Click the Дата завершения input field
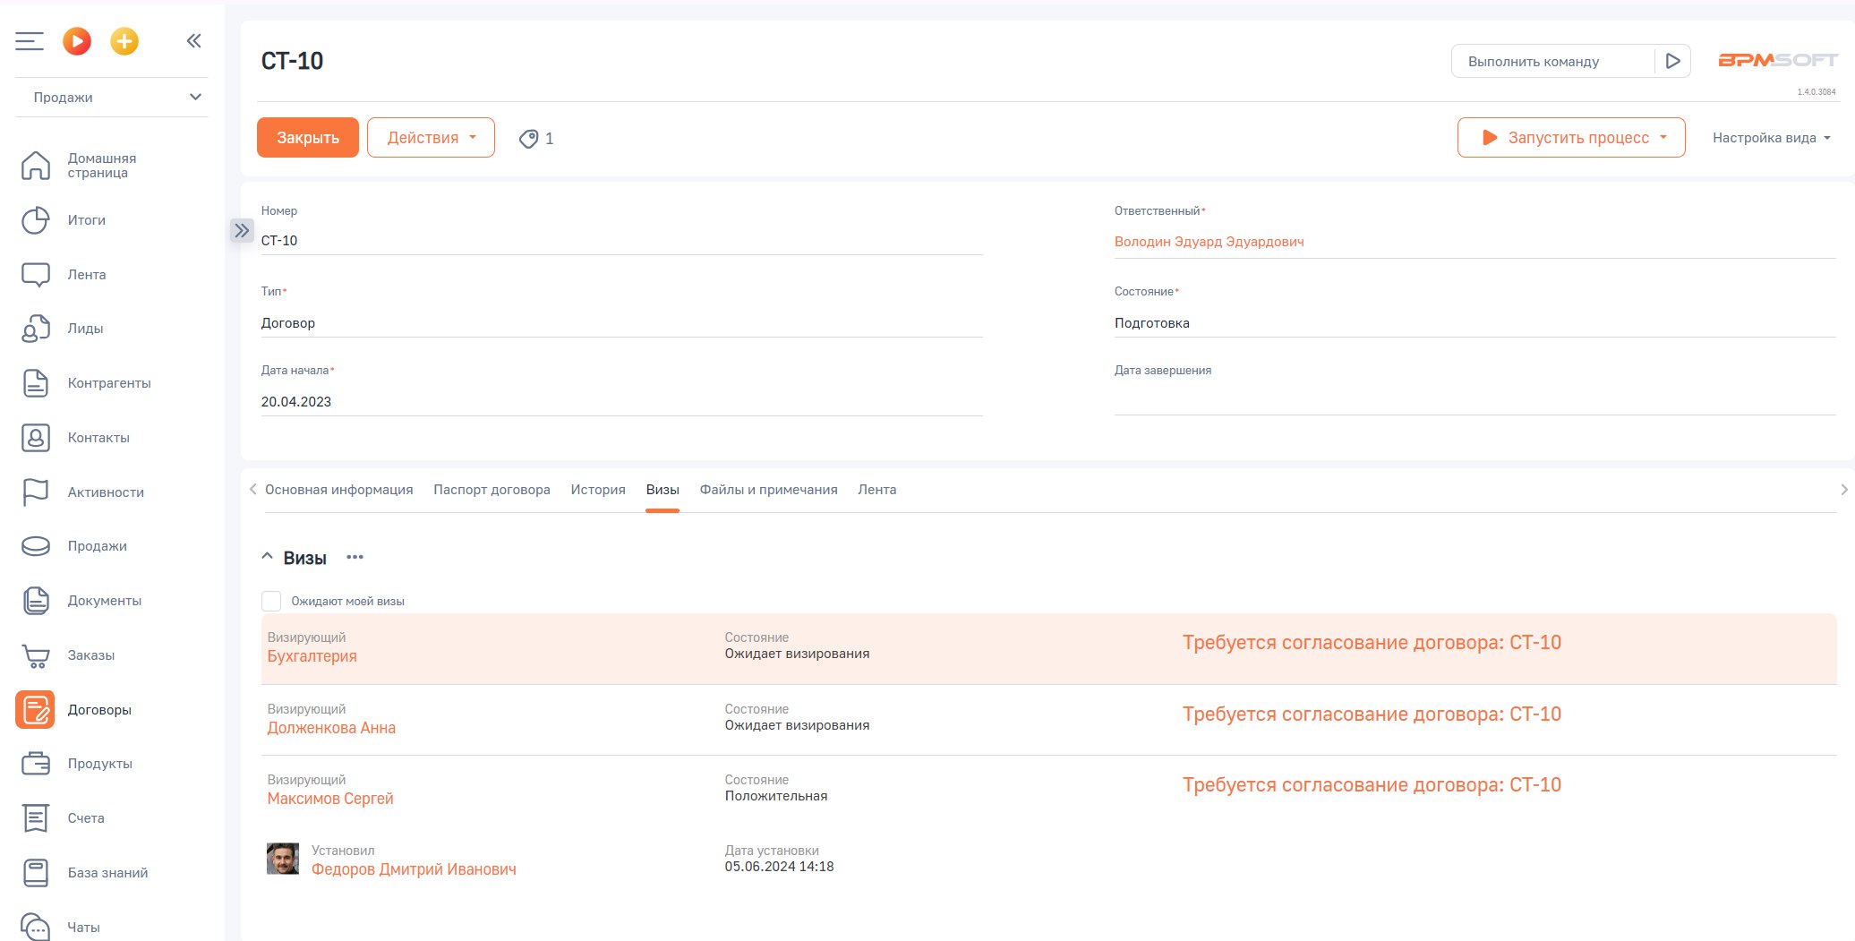The height and width of the screenshot is (941, 1855). [x=1474, y=401]
